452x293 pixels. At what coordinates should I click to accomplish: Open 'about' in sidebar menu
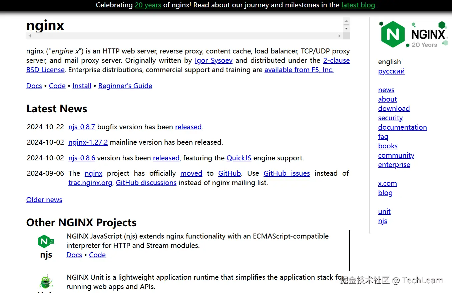(x=388, y=99)
